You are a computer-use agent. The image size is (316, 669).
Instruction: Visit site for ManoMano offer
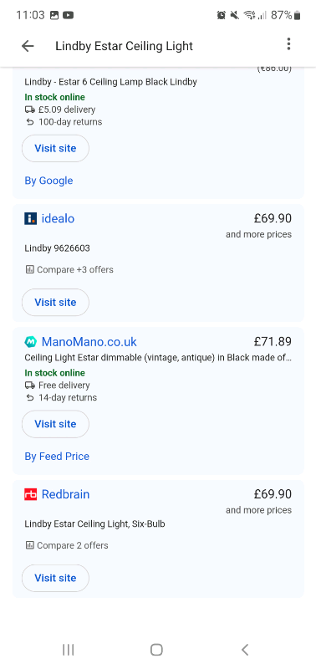click(x=55, y=424)
